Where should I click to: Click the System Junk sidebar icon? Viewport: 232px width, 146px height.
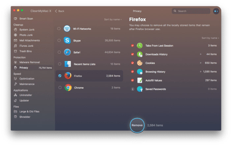pos(15,30)
